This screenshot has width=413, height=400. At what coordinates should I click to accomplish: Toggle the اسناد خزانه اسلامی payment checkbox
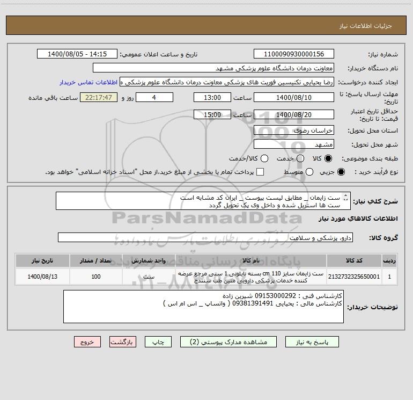(260, 172)
